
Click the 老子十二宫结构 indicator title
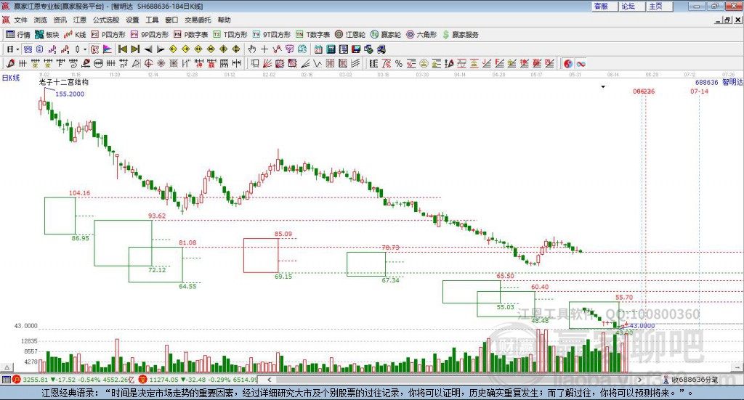coord(64,82)
